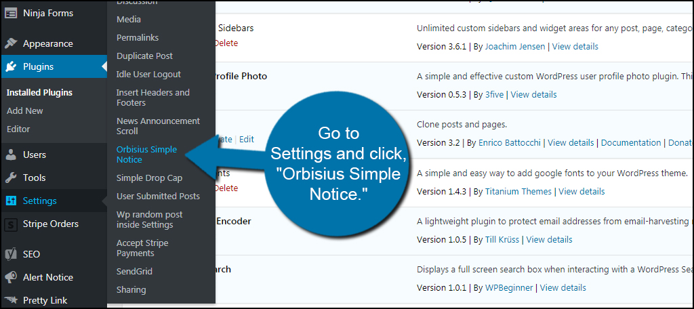
Task: View details for Clone posts plugin
Action: (x=571, y=143)
